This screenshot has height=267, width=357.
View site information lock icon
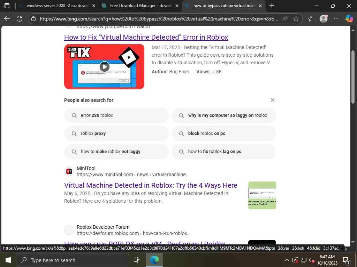(x=33, y=19)
